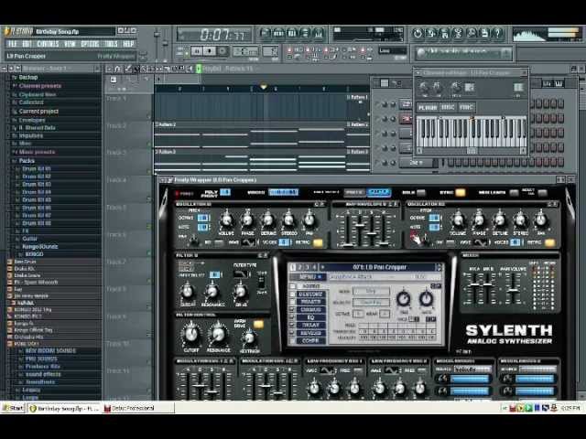Image resolution: width=586 pixels, height=439 pixels.
Task: Click the green playlist play marker icon
Action: tap(199, 69)
